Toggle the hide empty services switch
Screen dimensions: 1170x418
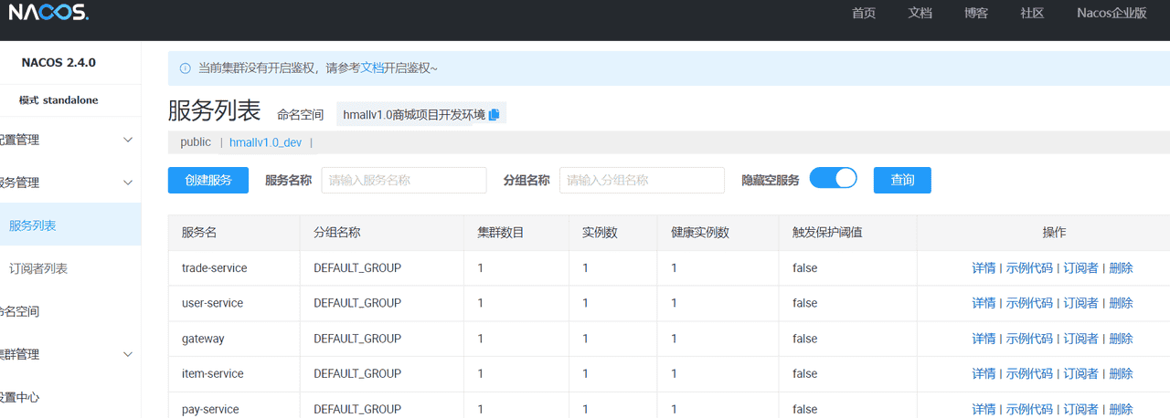pyautogui.click(x=833, y=179)
